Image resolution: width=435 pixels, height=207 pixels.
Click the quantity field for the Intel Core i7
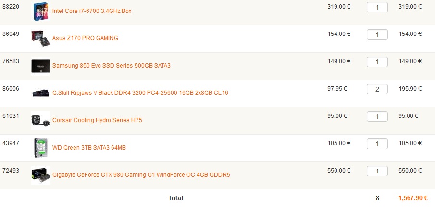point(377,7)
